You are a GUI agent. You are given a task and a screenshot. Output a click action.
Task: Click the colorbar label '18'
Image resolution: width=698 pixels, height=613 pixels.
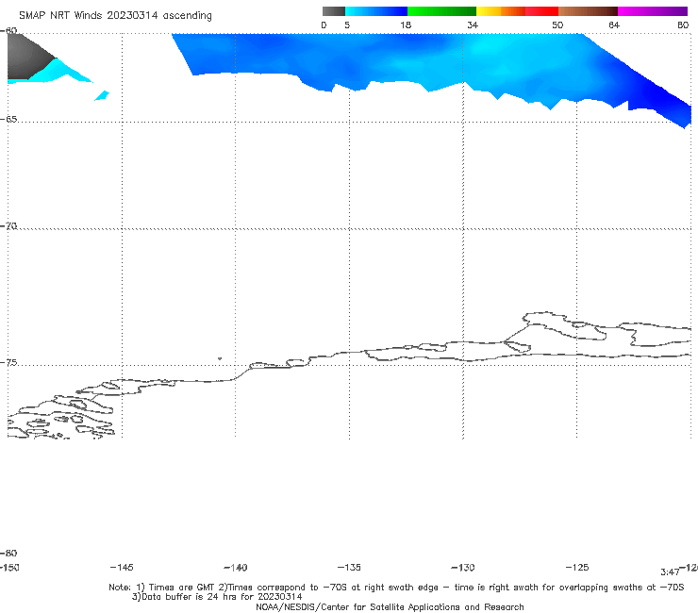tap(406, 25)
